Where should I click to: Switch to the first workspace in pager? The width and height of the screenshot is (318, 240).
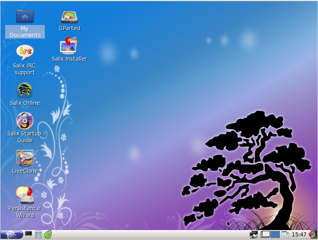pos(265,234)
